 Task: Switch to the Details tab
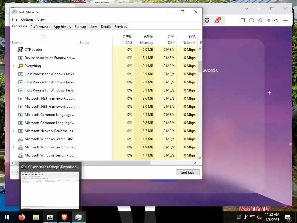pyautogui.click(x=106, y=26)
